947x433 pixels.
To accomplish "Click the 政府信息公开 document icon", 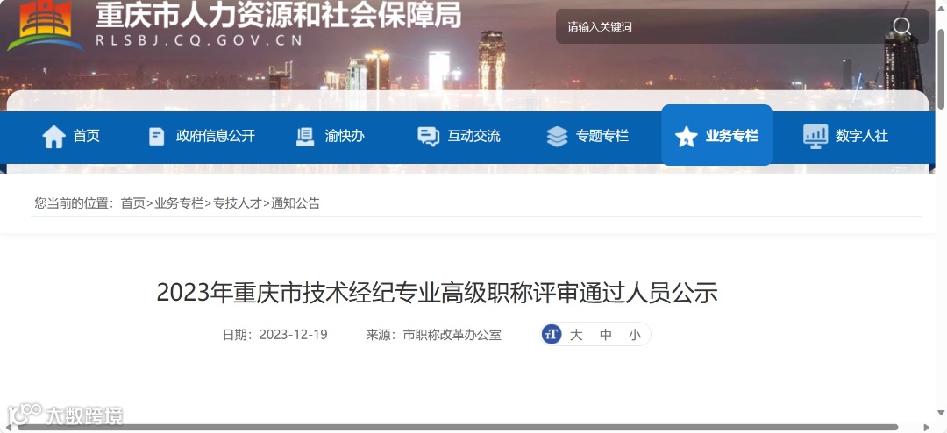I will [x=156, y=137].
